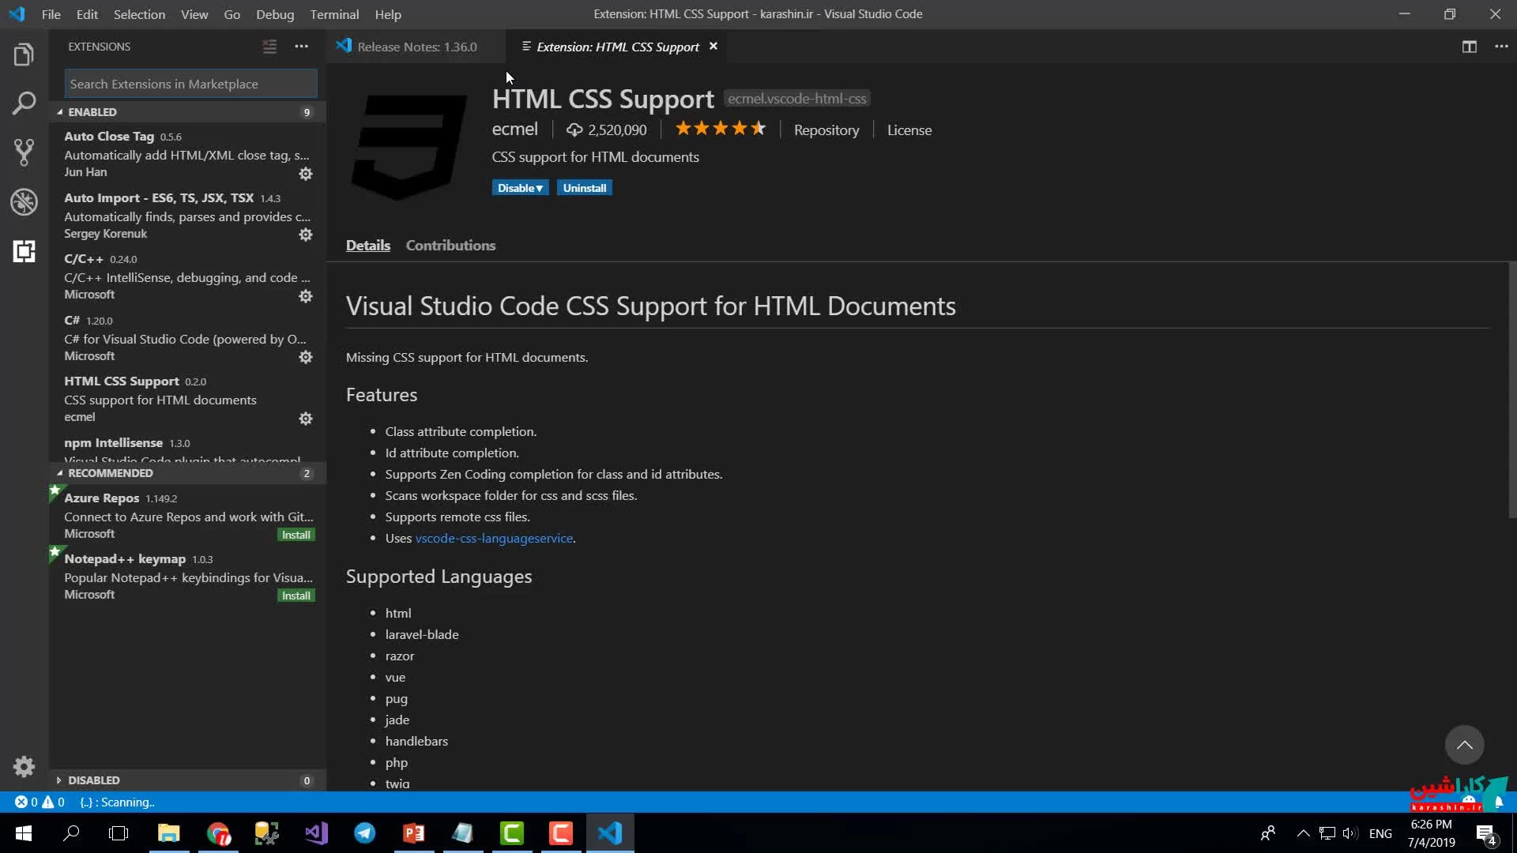Open the Source Control view
This screenshot has height=853, width=1517.
24,152
